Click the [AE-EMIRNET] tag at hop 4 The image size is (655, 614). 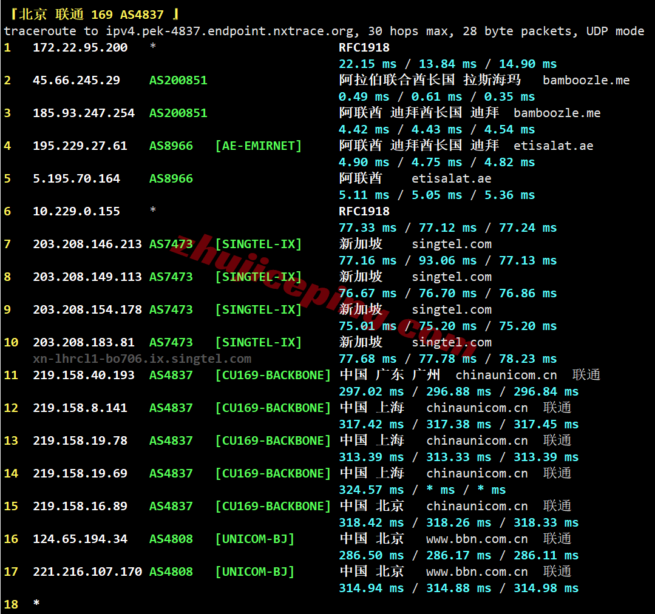259,146
